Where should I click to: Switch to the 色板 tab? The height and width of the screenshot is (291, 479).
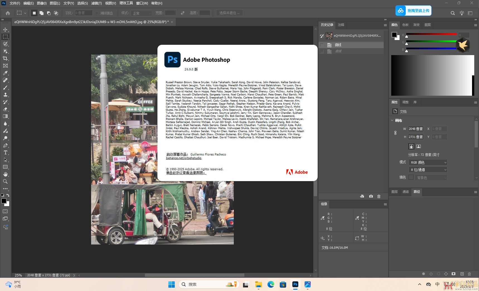405,25
